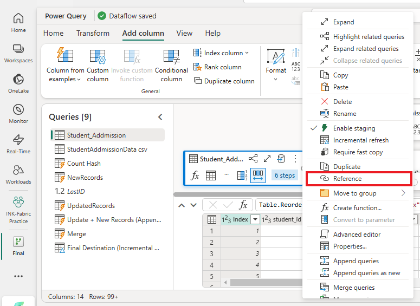Image resolution: width=420 pixels, height=306 pixels.
Task: Click the fx step icon in diagram node
Action: point(195,175)
